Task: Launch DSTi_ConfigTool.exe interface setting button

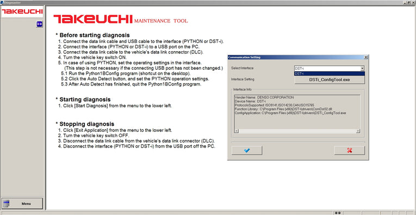Action: click(x=330, y=79)
